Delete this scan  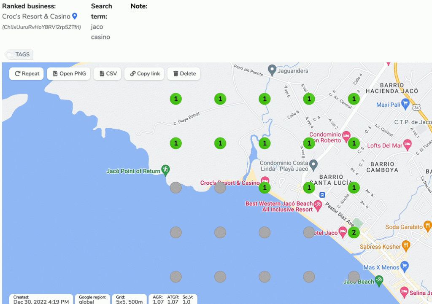click(x=184, y=73)
